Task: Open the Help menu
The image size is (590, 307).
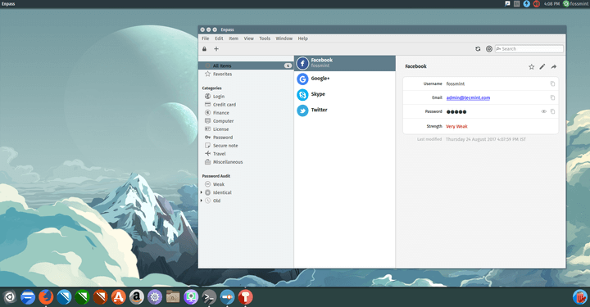Action: [303, 38]
